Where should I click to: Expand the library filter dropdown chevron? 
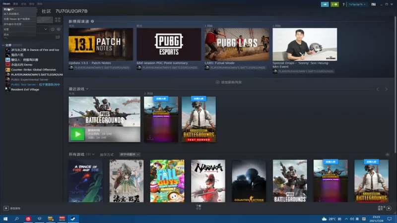[x=46, y=29]
